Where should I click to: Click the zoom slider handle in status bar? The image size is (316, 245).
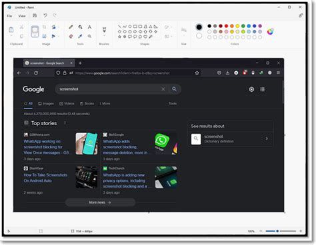pyautogui.click(x=277, y=231)
